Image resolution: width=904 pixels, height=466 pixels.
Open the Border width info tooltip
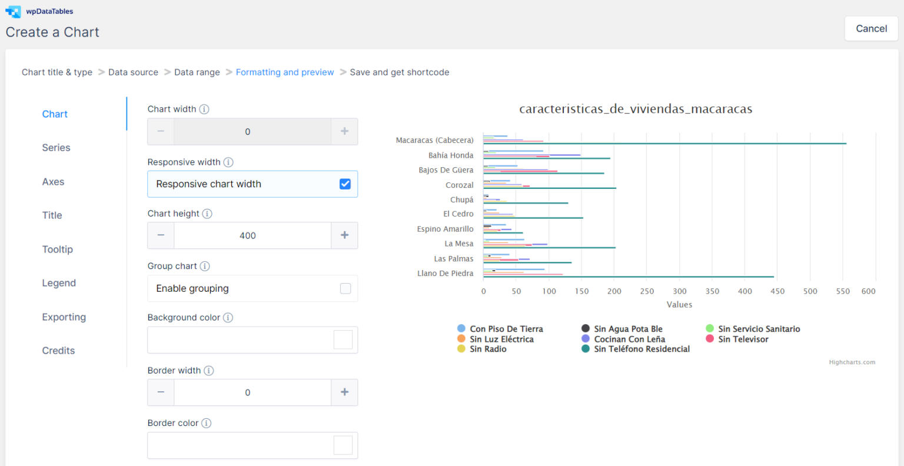coord(209,370)
